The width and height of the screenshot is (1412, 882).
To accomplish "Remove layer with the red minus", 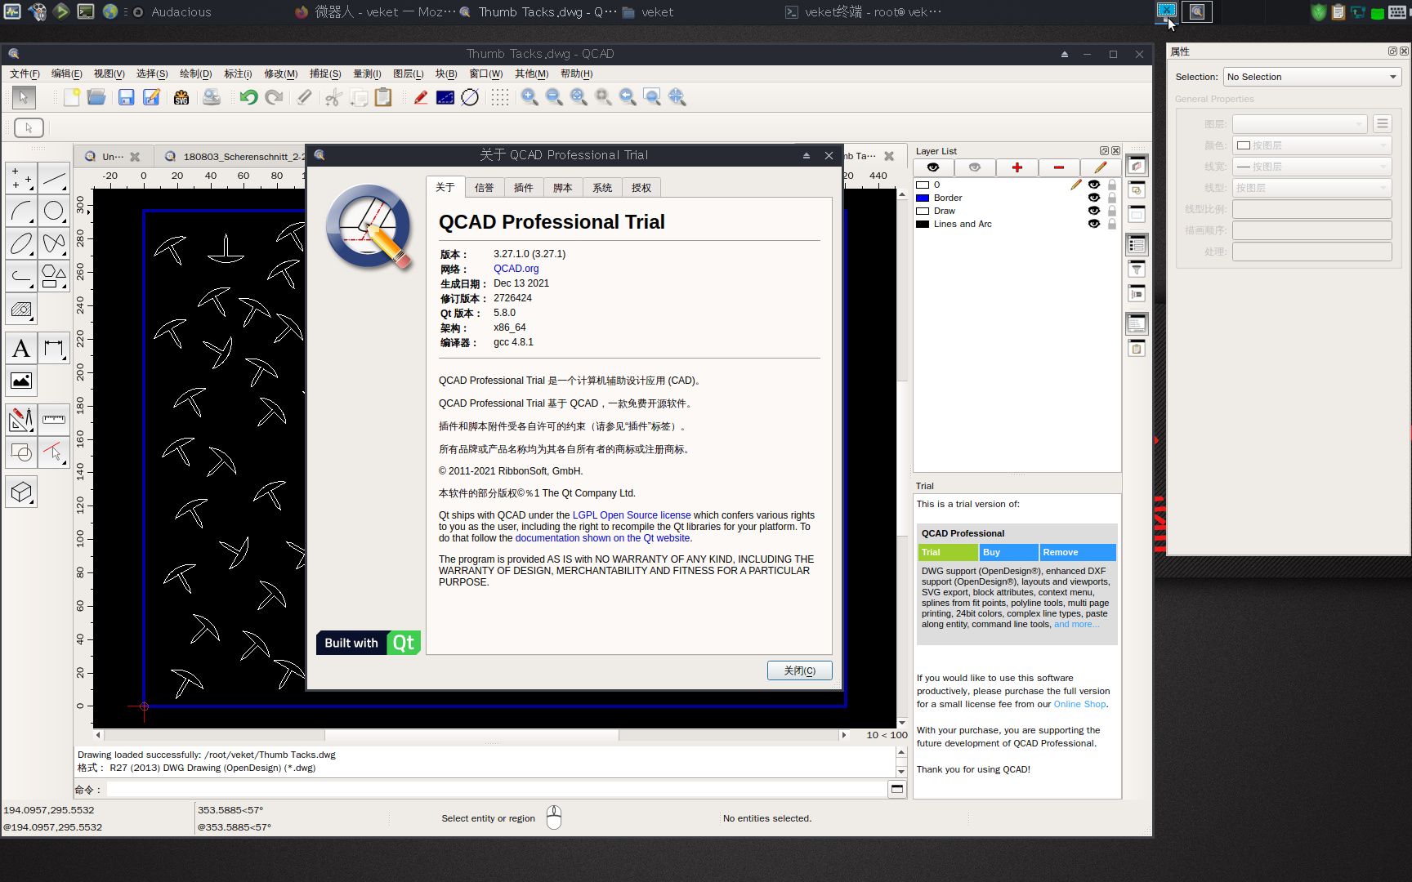I will (x=1059, y=167).
